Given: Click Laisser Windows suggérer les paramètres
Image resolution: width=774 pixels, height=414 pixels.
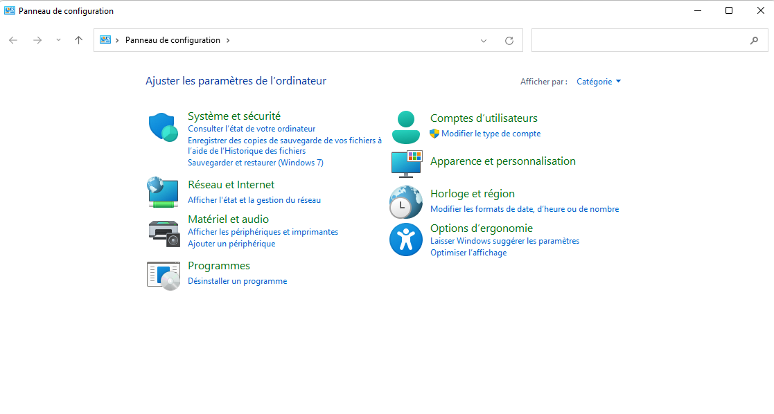Looking at the screenshot, I should point(504,241).
